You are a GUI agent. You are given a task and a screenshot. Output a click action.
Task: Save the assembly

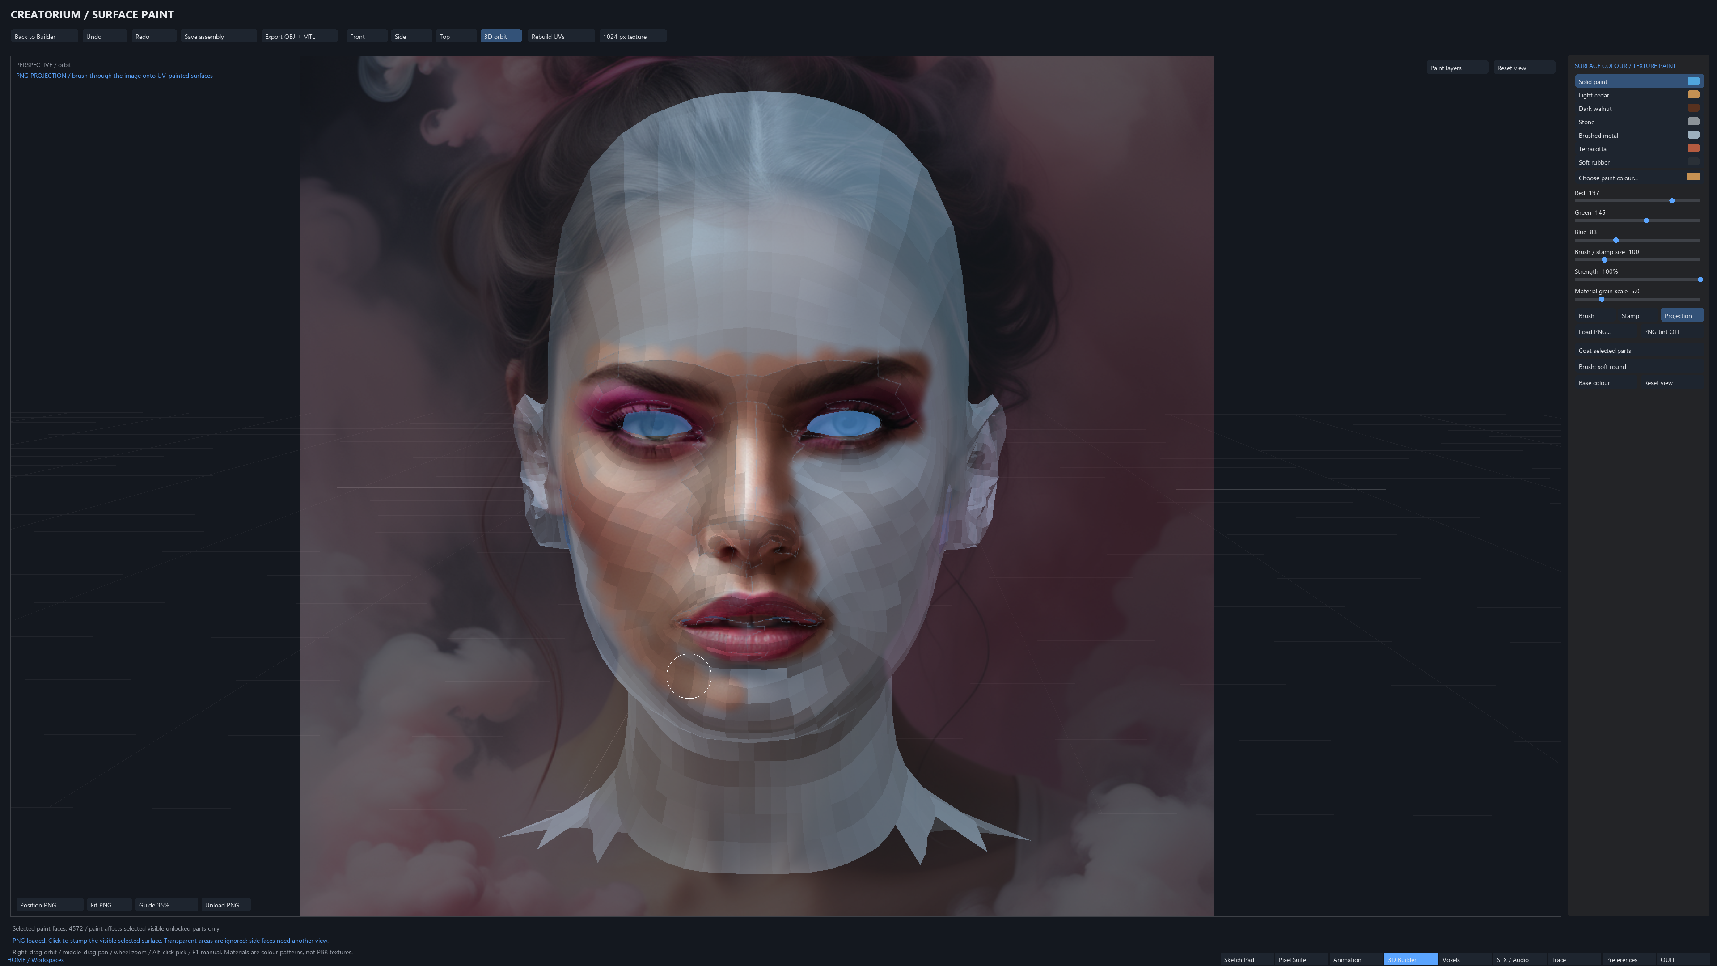pyautogui.click(x=219, y=37)
